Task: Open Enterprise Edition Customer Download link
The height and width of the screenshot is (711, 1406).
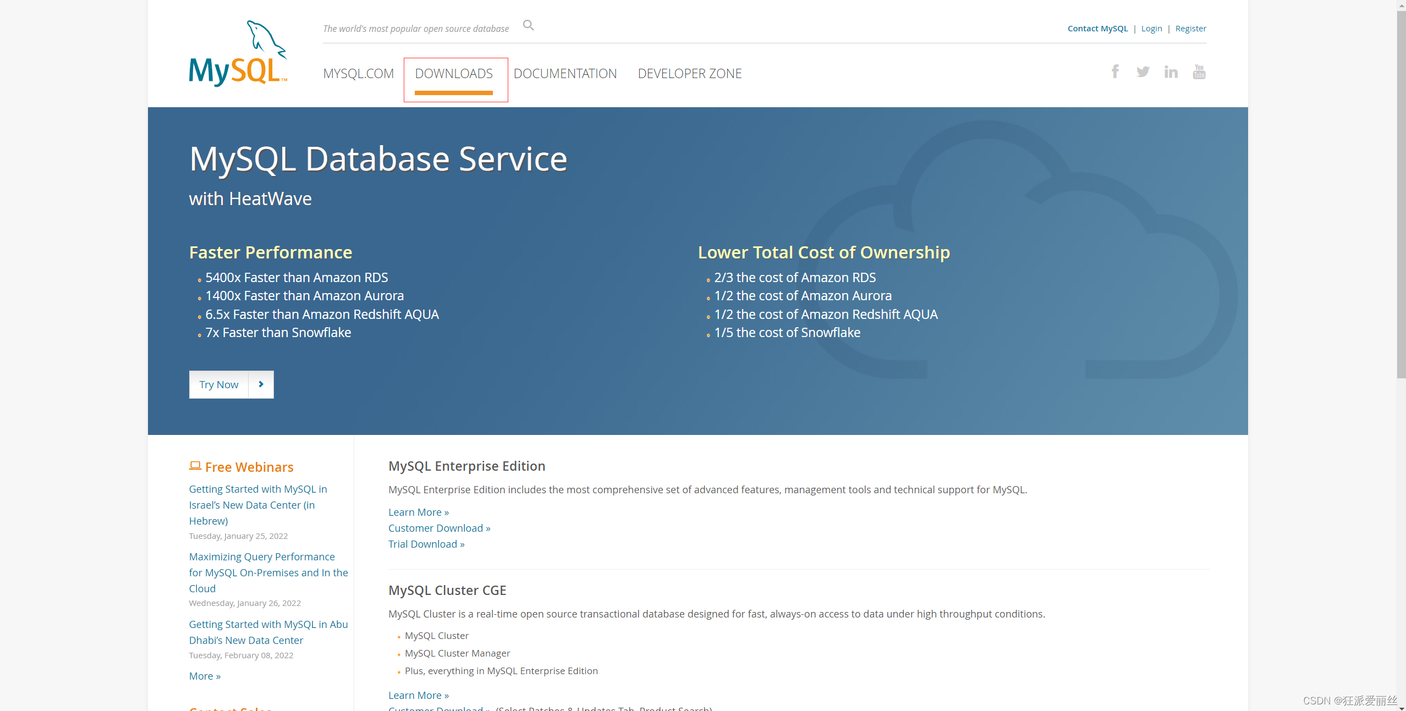Action: pyautogui.click(x=439, y=528)
